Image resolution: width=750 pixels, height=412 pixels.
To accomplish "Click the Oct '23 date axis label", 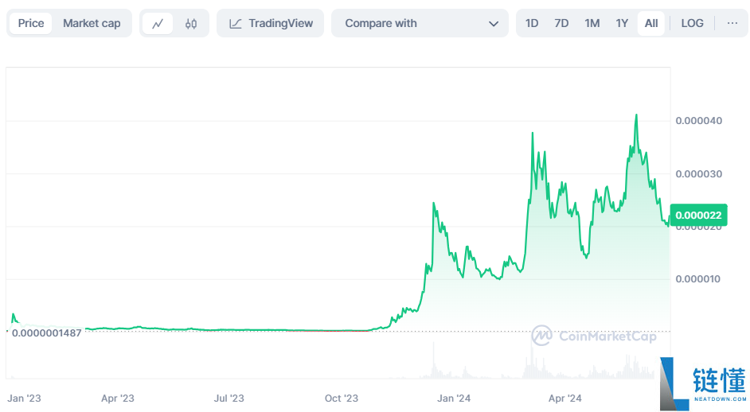I will point(341,398).
